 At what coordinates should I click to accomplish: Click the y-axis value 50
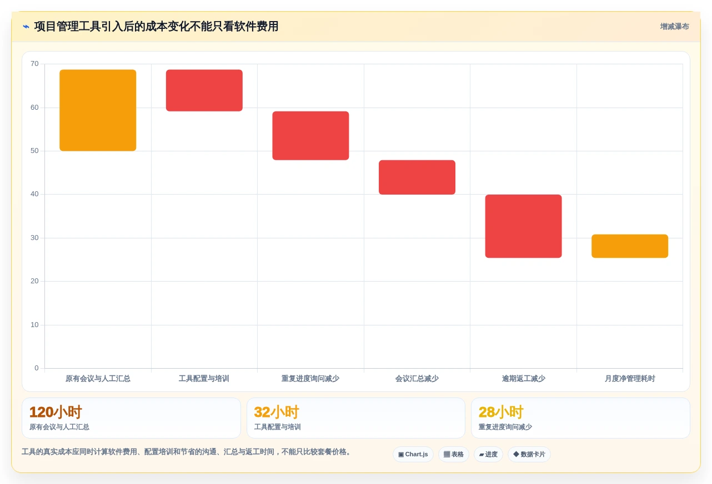click(x=34, y=151)
